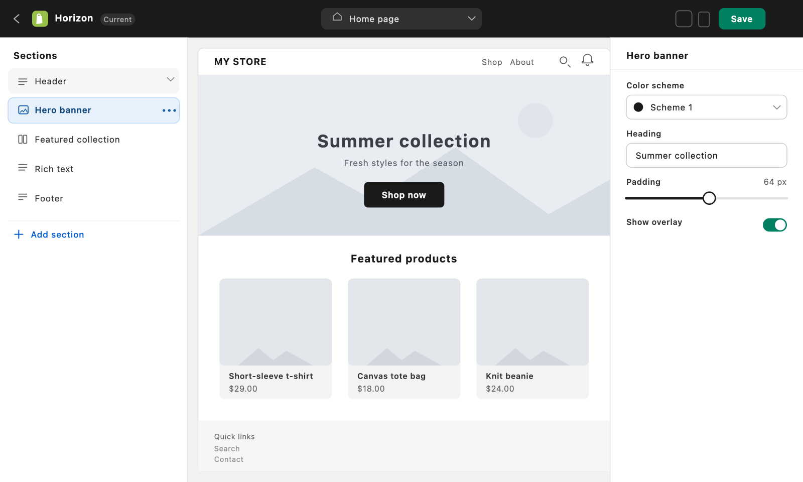Viewport: 803px width, 482px height.
Task: Click the plus icon beside Add section
Action: [x=19, y=234]
